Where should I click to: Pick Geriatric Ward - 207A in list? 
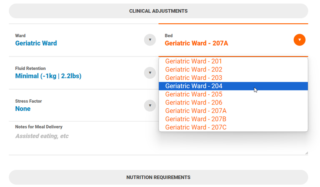point(196,111)
